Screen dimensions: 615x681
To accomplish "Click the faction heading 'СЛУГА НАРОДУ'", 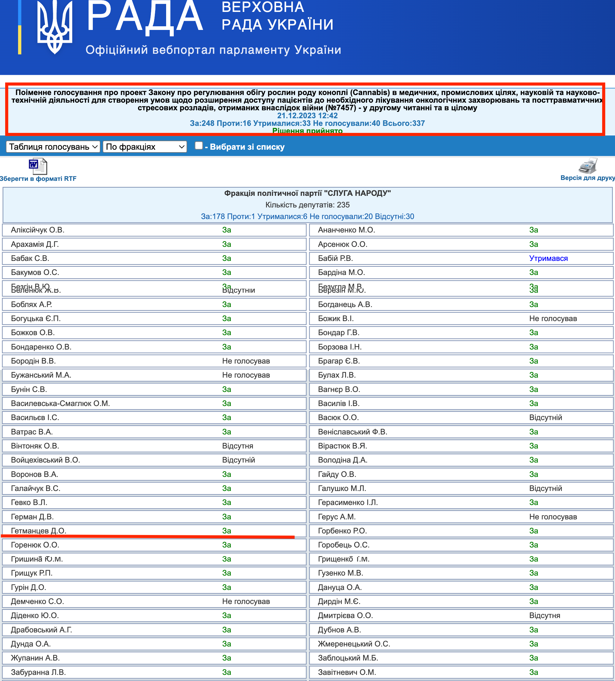I will [307, 193].
